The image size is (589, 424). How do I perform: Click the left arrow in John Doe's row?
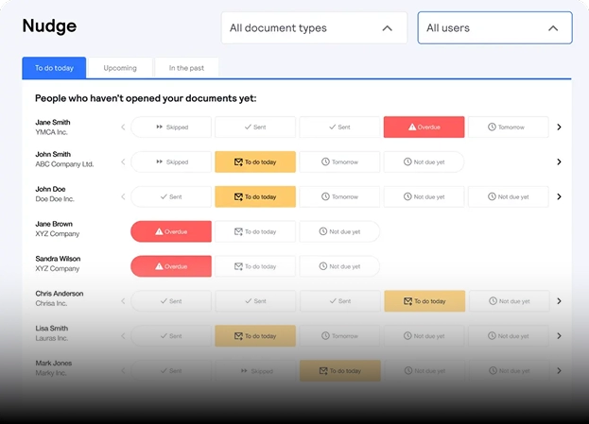click(x=122, y=197)
